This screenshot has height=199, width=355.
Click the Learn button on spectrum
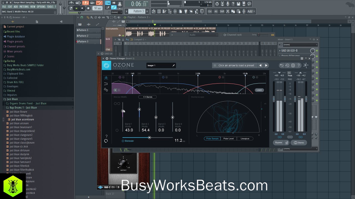pos(259,90)
